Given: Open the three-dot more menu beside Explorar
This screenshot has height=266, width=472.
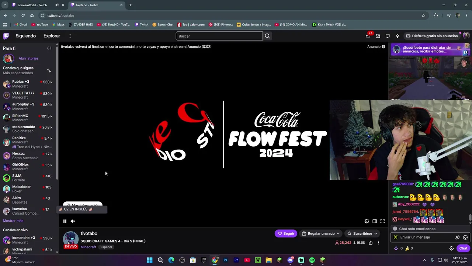Looking at the screenshot, I should coord(70,36).
